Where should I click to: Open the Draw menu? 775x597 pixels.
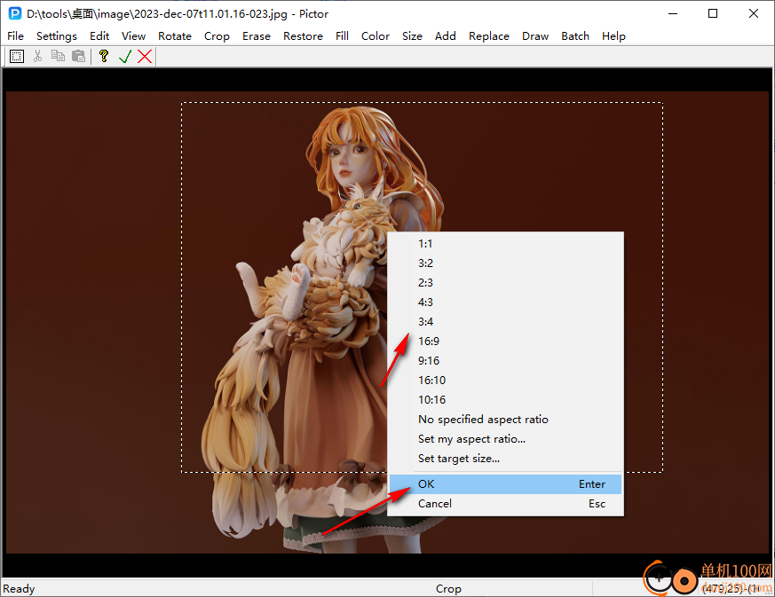pos(535,36)
